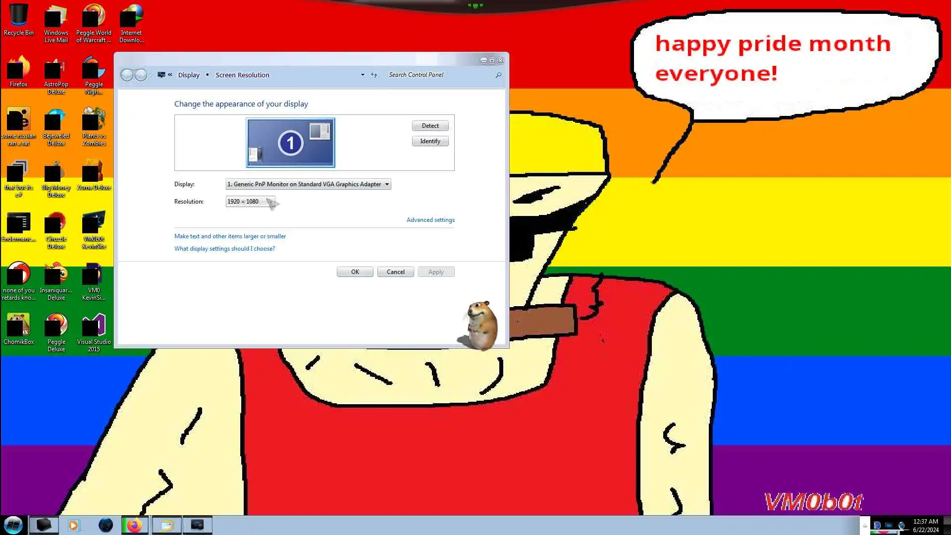Click the Windows Start orb
Screen dimensions: 951x535
click(x=13, y=525)
